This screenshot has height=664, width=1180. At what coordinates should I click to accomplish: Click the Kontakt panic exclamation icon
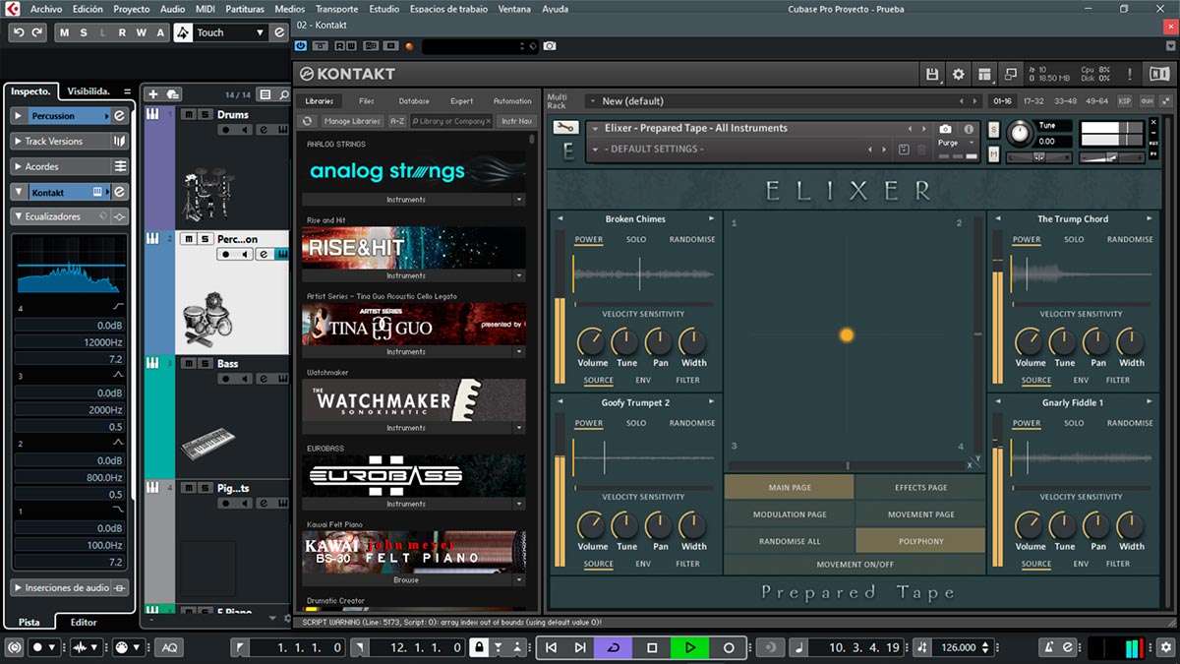click(x=1130, y=74)
